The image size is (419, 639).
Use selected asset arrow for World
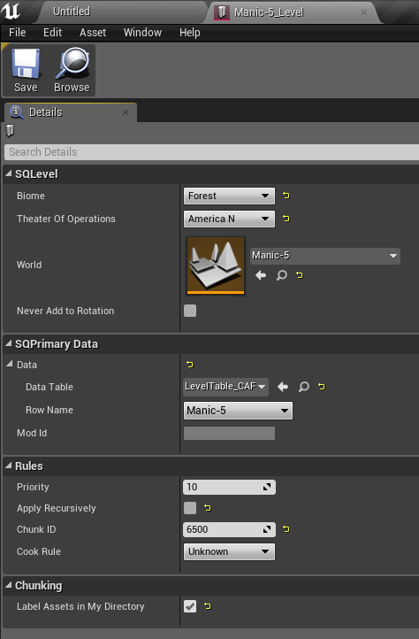tap(261, 275)
